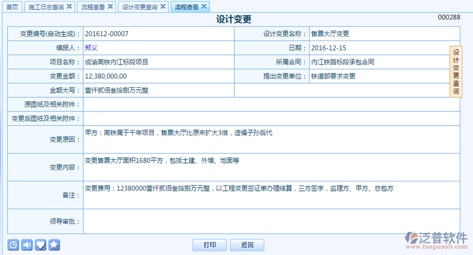Click the date value 2016-12-15

tap(328, 48)
